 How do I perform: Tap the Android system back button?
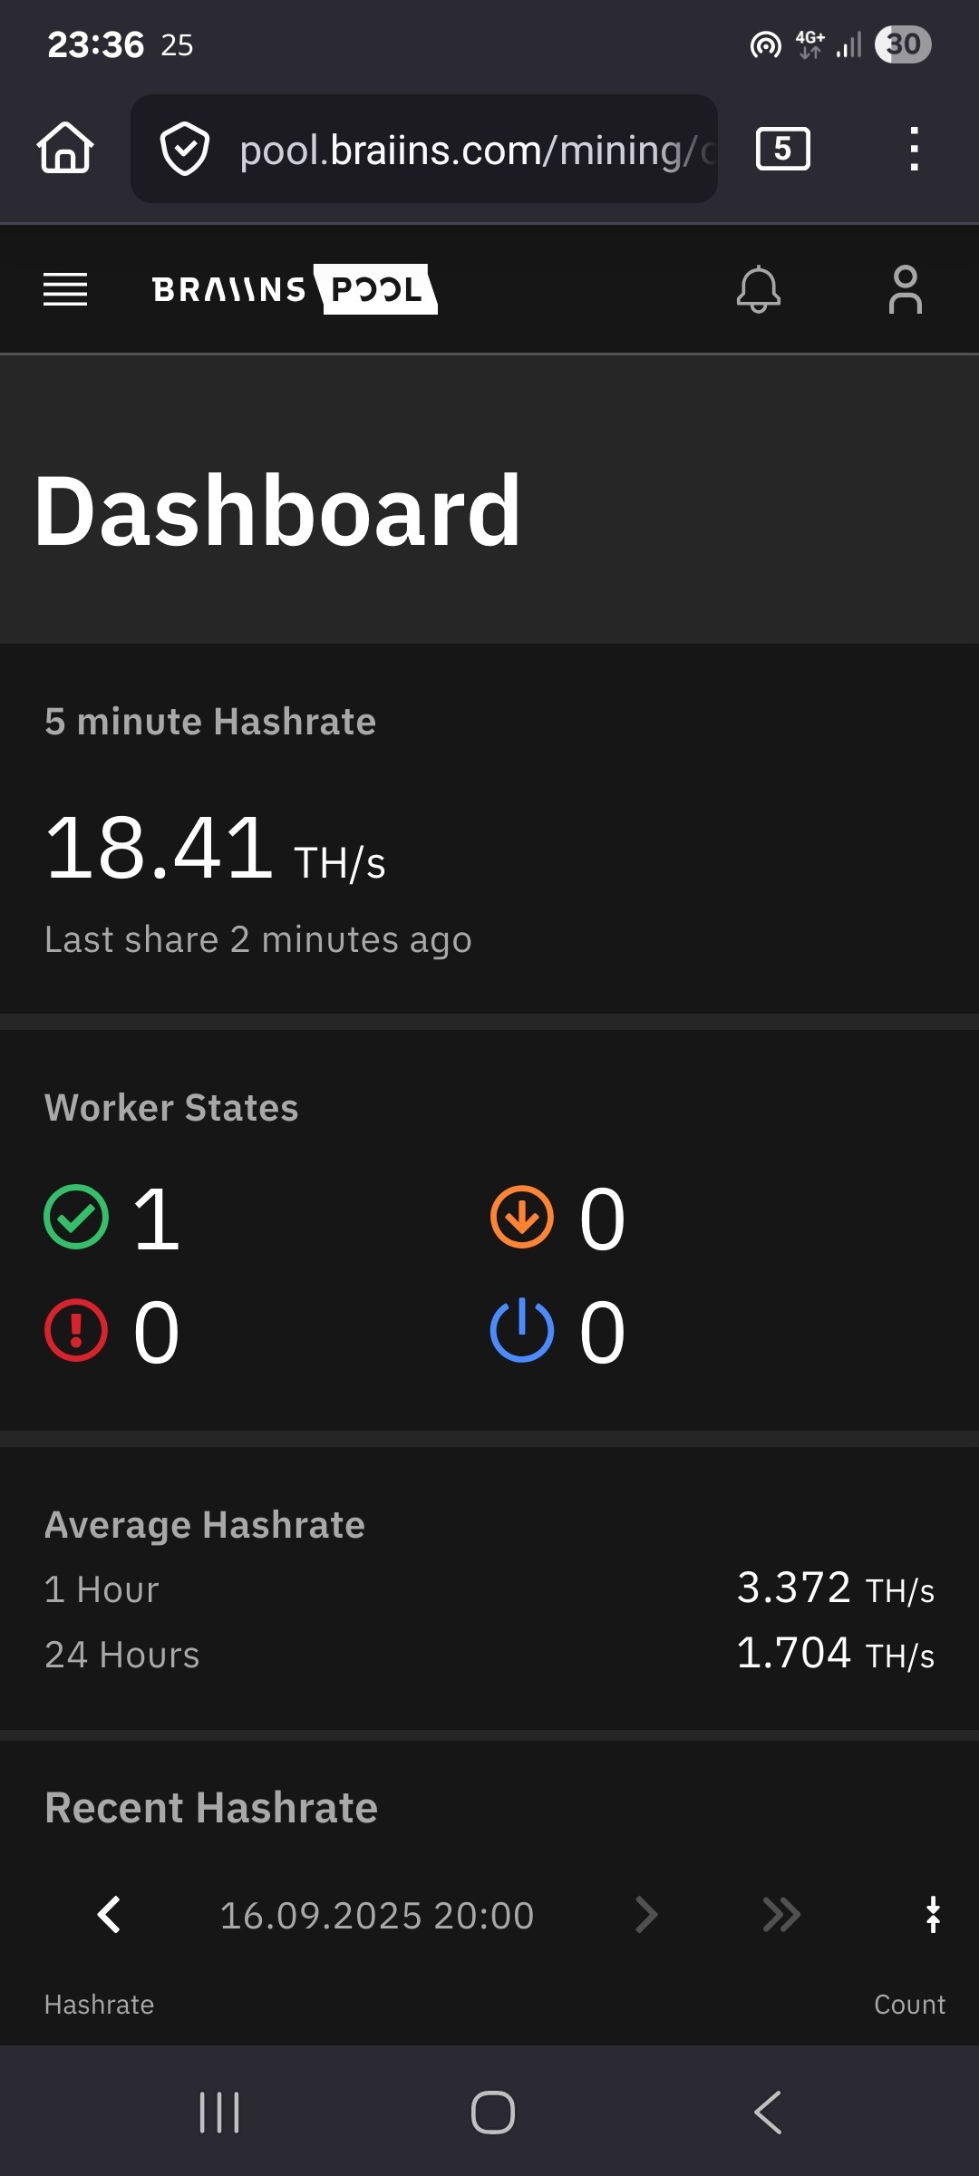click(768, 2113)
